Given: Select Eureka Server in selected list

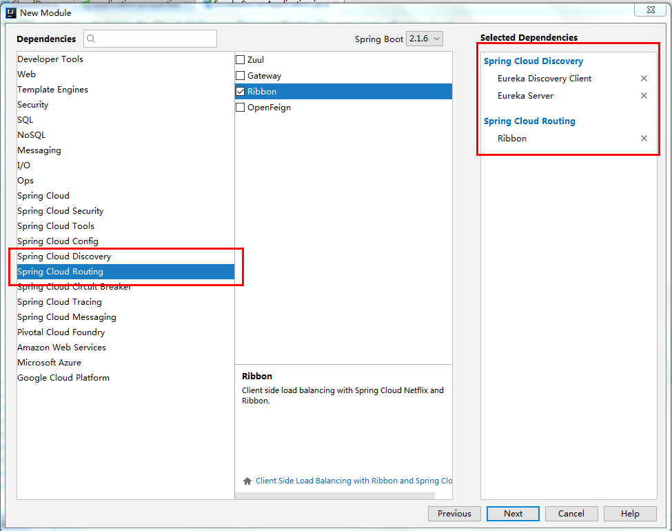Looking at the screenshot, I should [x=525, y=96].
